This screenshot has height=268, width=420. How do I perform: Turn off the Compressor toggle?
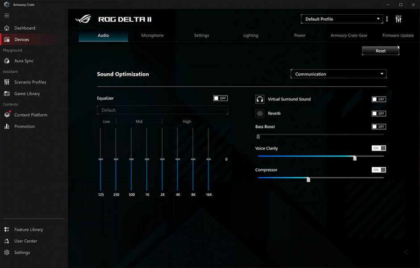click(x=379, y=170)
